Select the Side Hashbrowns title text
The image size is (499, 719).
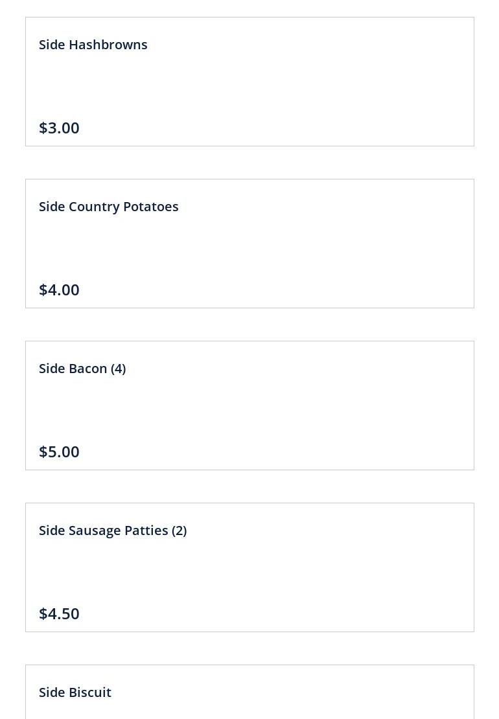[x=93, y=45]
